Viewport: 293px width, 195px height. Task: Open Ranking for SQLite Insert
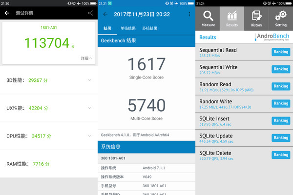(x=281, y=120)
